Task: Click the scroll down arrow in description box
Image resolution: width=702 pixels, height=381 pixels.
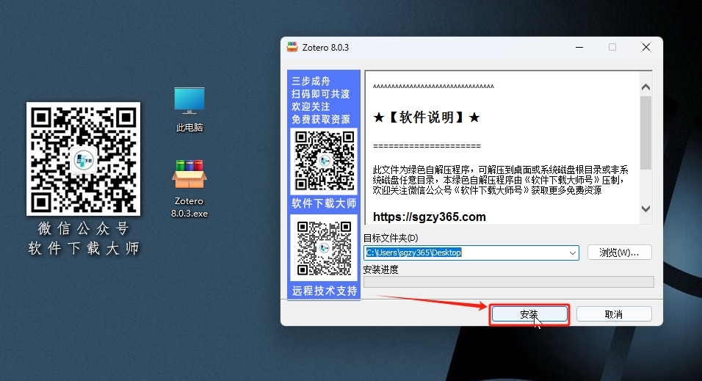Action: pos(645,208)
